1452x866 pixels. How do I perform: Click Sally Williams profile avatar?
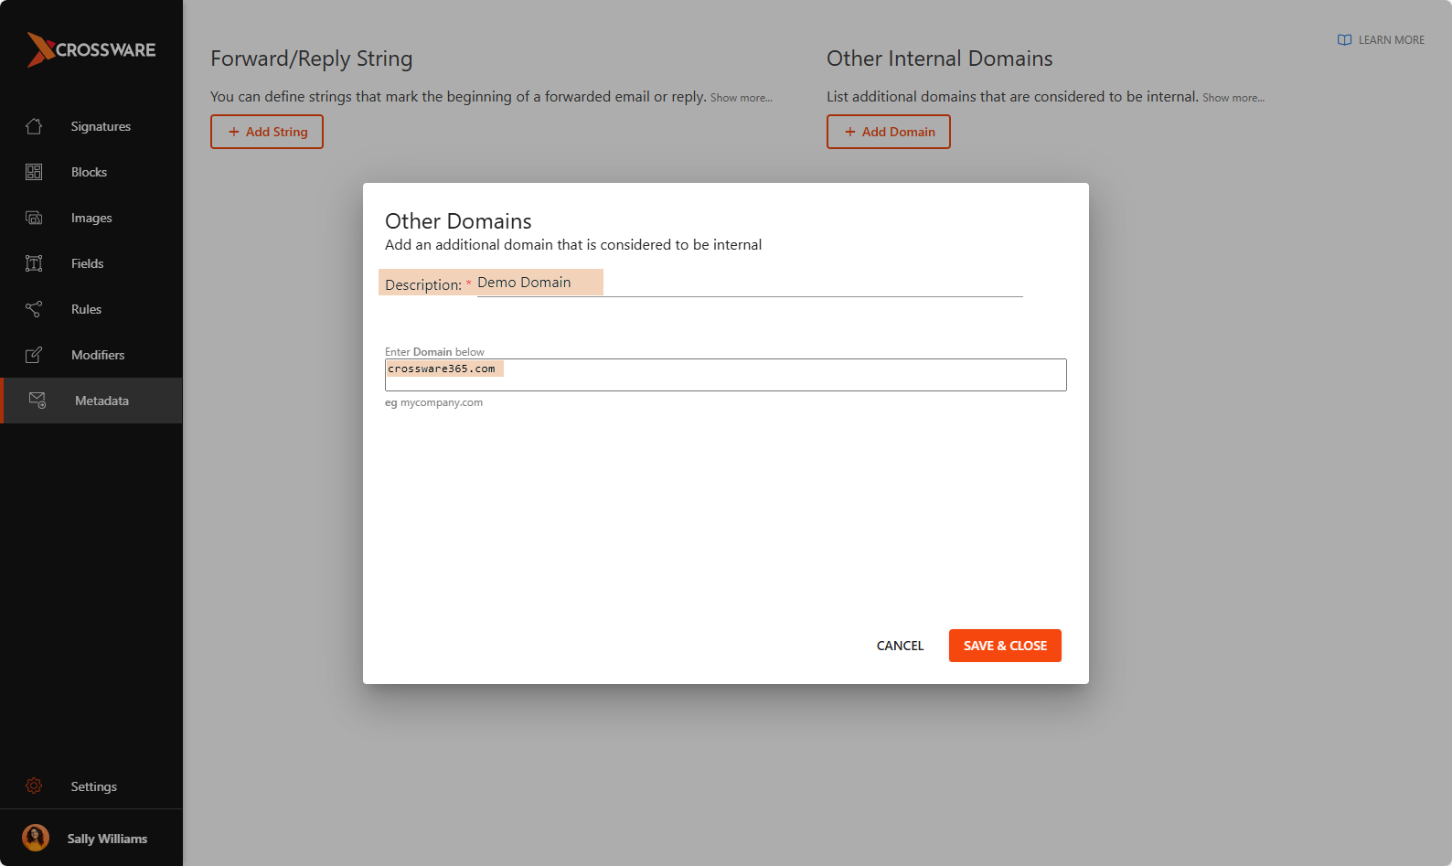coord(36,838)
